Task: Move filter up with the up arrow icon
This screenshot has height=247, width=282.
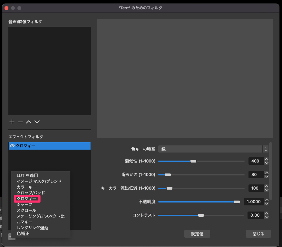Action: (29, 122)
